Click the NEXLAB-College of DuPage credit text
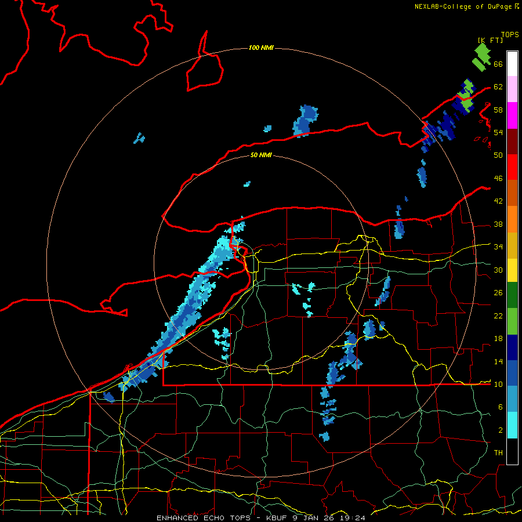Viewport: 522px width, 522px height. coord(466,6)
